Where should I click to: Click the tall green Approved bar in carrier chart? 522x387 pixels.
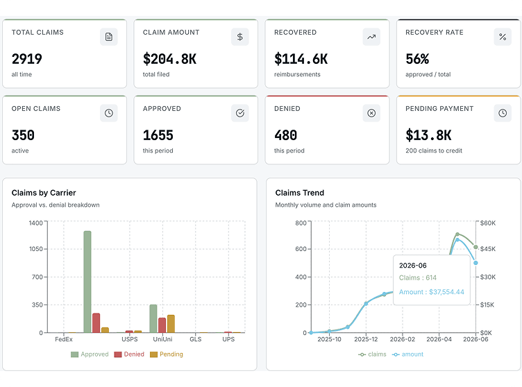(x=87, y=282)
